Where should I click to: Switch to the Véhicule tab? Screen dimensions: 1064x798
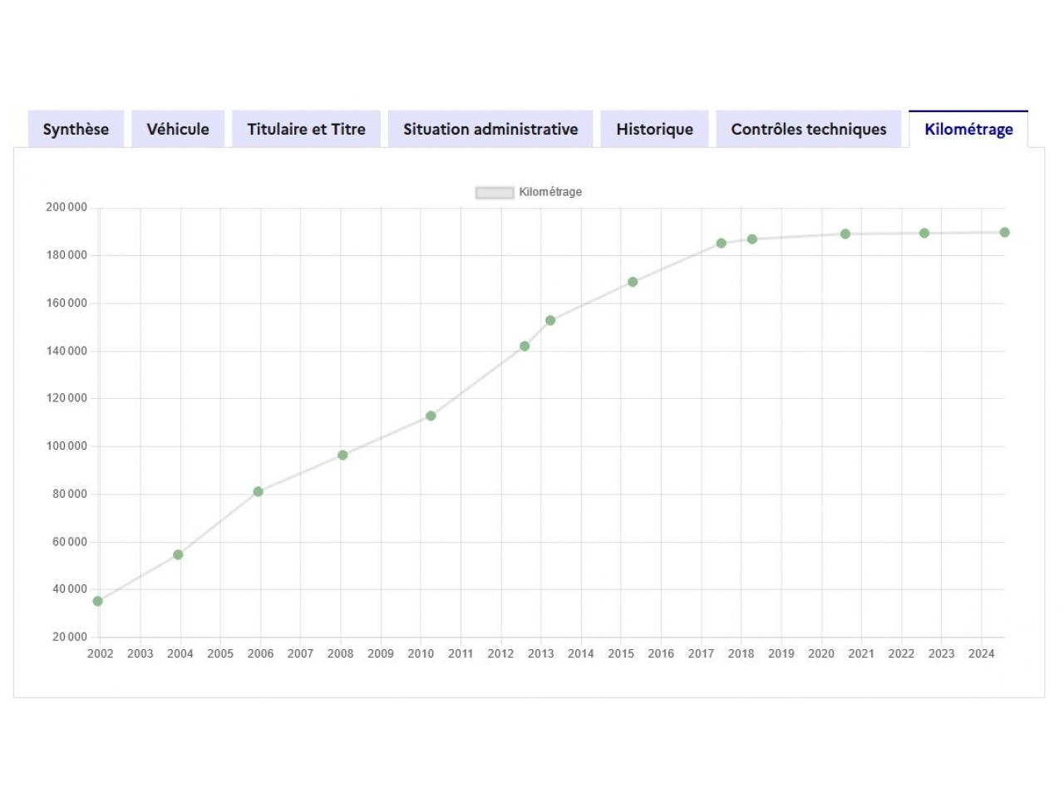178,129
